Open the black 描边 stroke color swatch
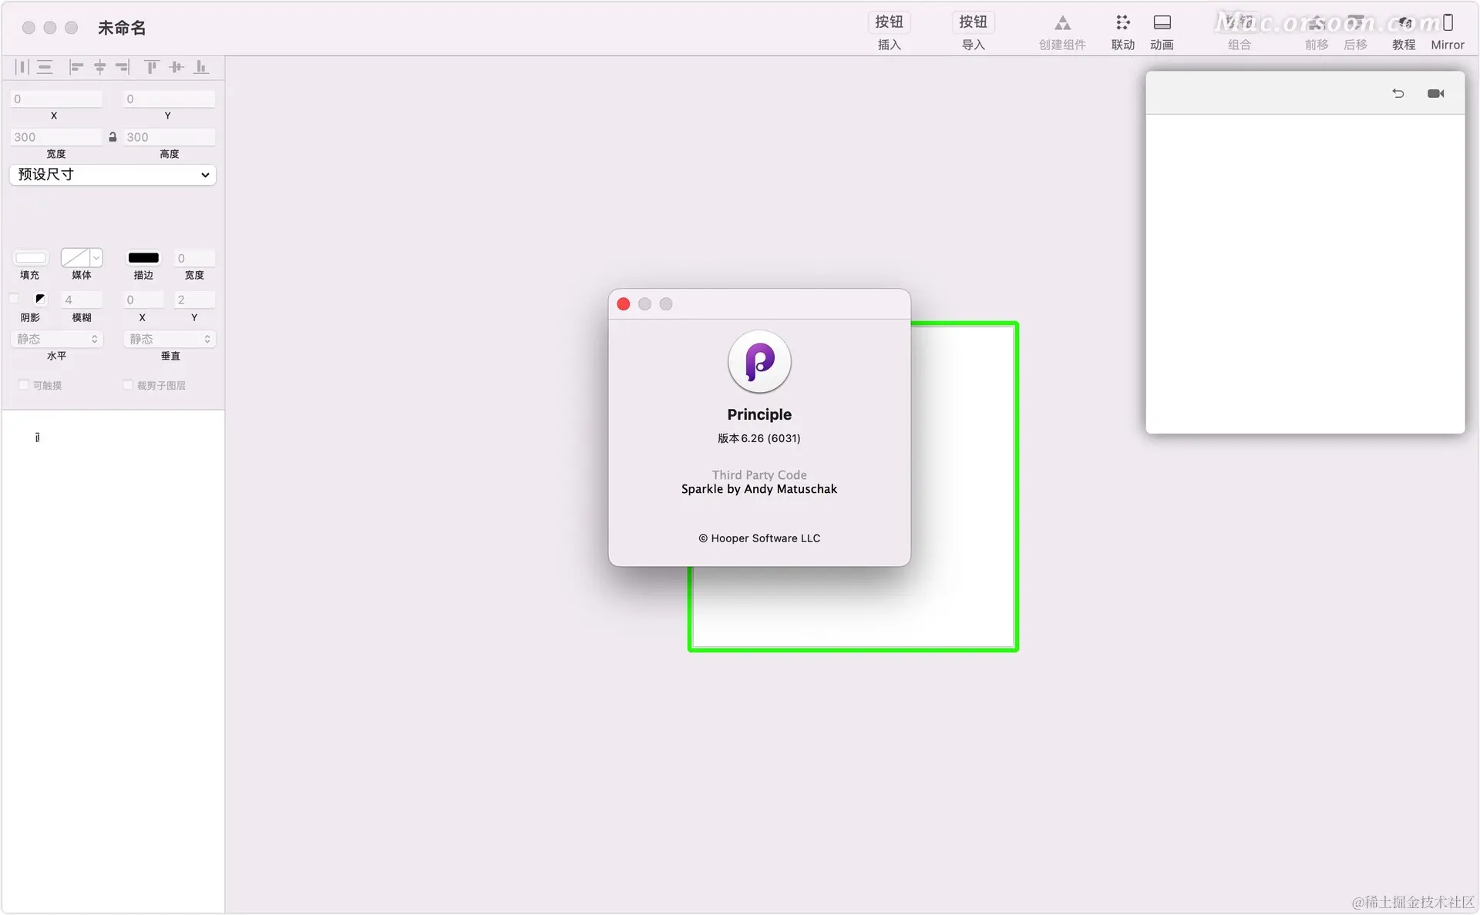This screenshot has width=1480, height=915. 143,258
